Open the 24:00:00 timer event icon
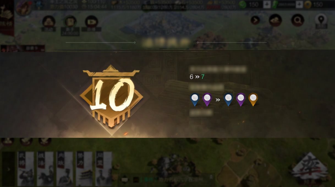335x187 pixels. pyautogui.click(x=70, y=22)
